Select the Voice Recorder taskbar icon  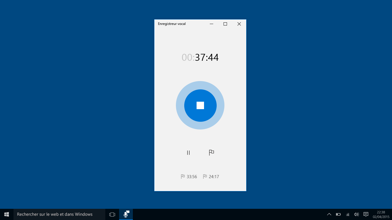(126, 214)
